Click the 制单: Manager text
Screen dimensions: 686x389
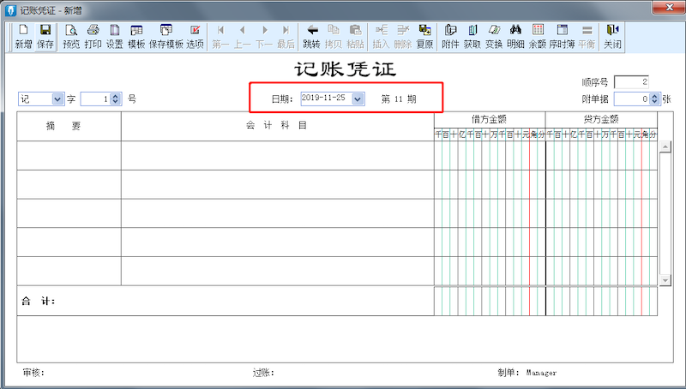(527, 373)
